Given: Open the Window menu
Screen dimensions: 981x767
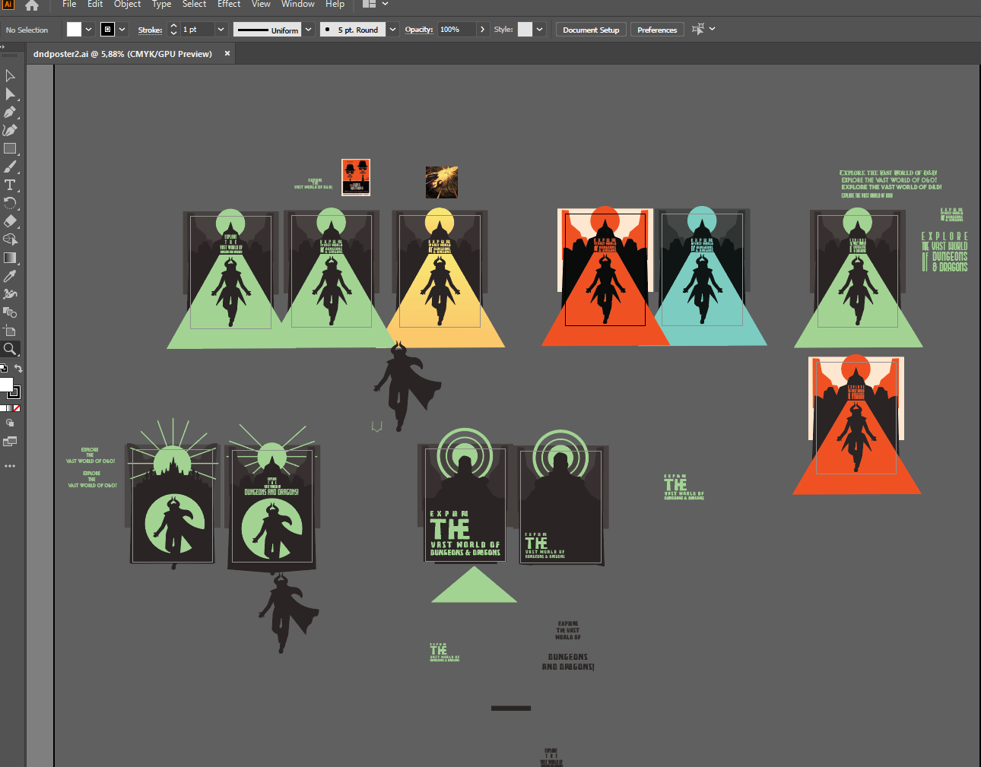Looking at the screenshot, I should pyautogui.click(x=298, y=4).
